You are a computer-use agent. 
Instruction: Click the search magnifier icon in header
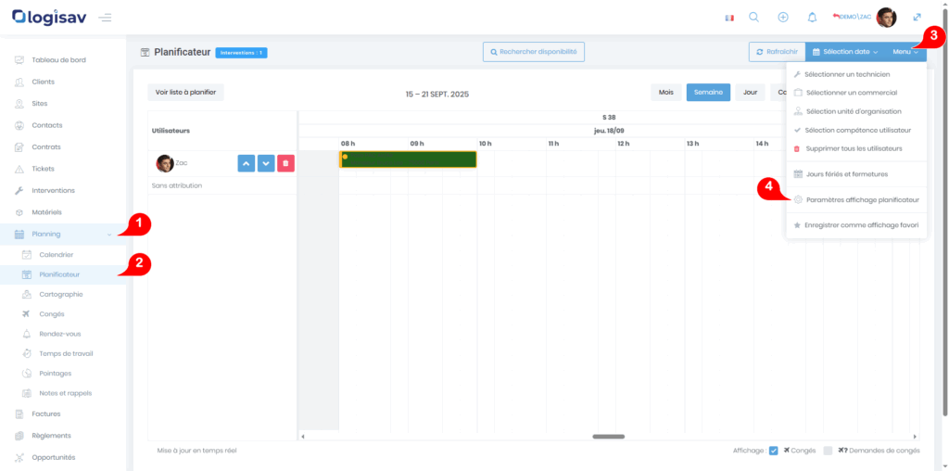pyautogui.click(x=753, y=17)
